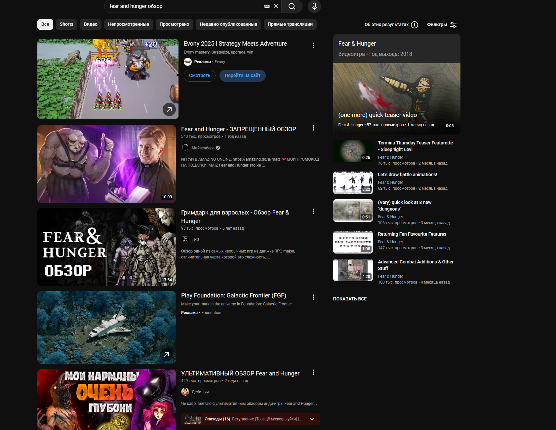Click 'ПОКАЗАТЬ ВСЕ' in Fear & Hunger panel
Viewport: 556px width, 430px height.
coord(350,299)
